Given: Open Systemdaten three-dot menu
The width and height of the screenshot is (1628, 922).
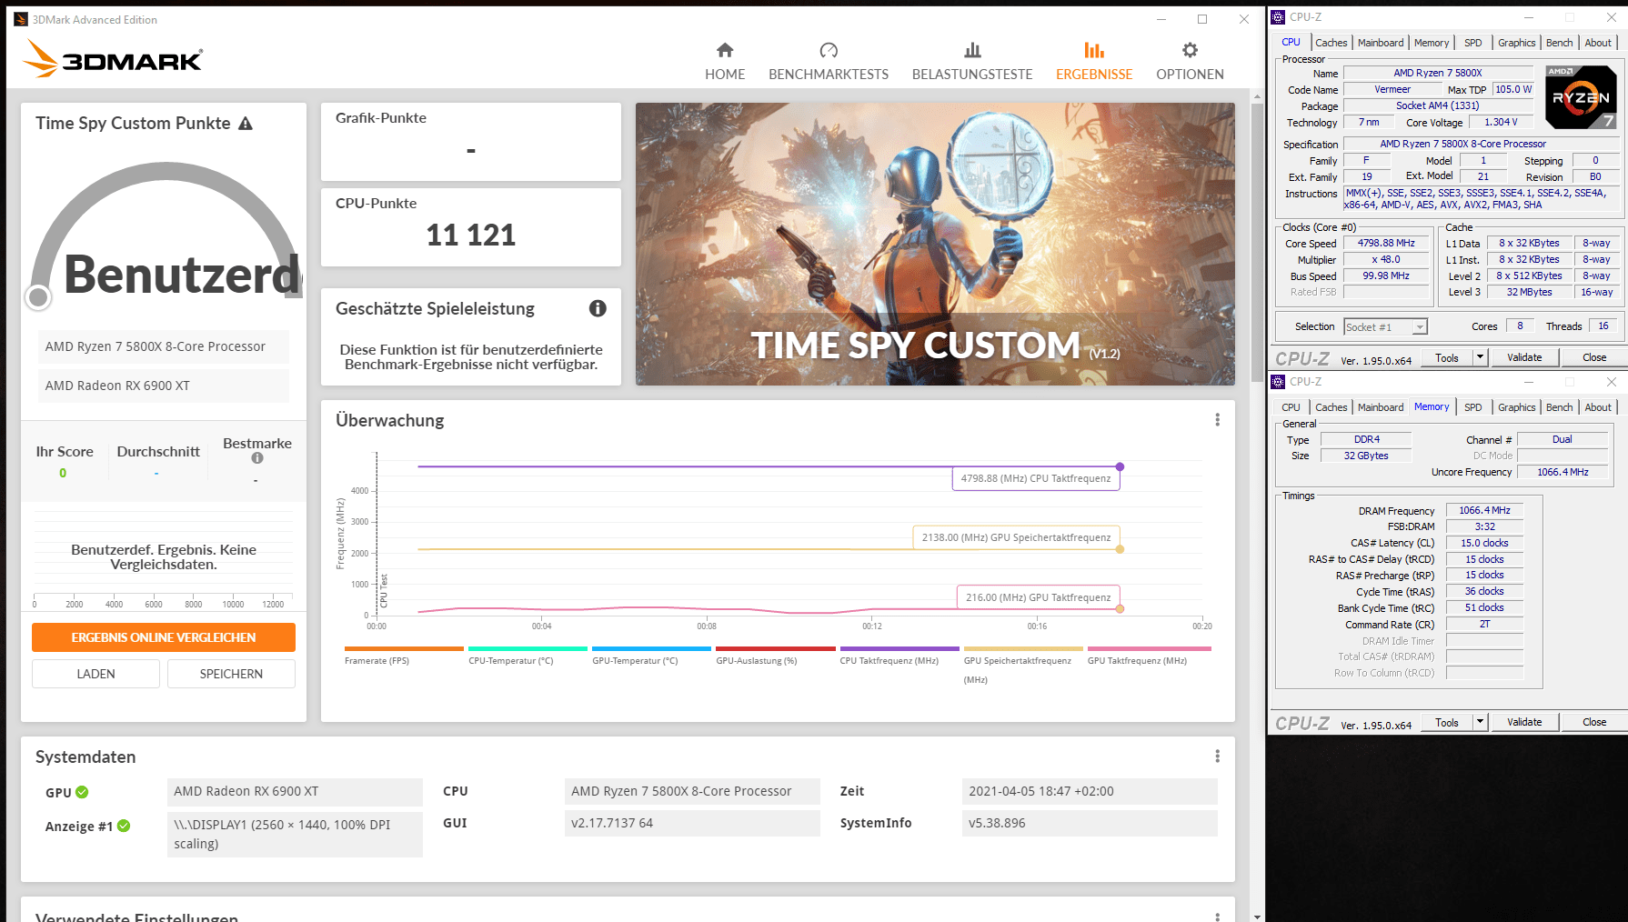Looking at the screenshot, I should pyautogui.click(x=1217, y=757).
